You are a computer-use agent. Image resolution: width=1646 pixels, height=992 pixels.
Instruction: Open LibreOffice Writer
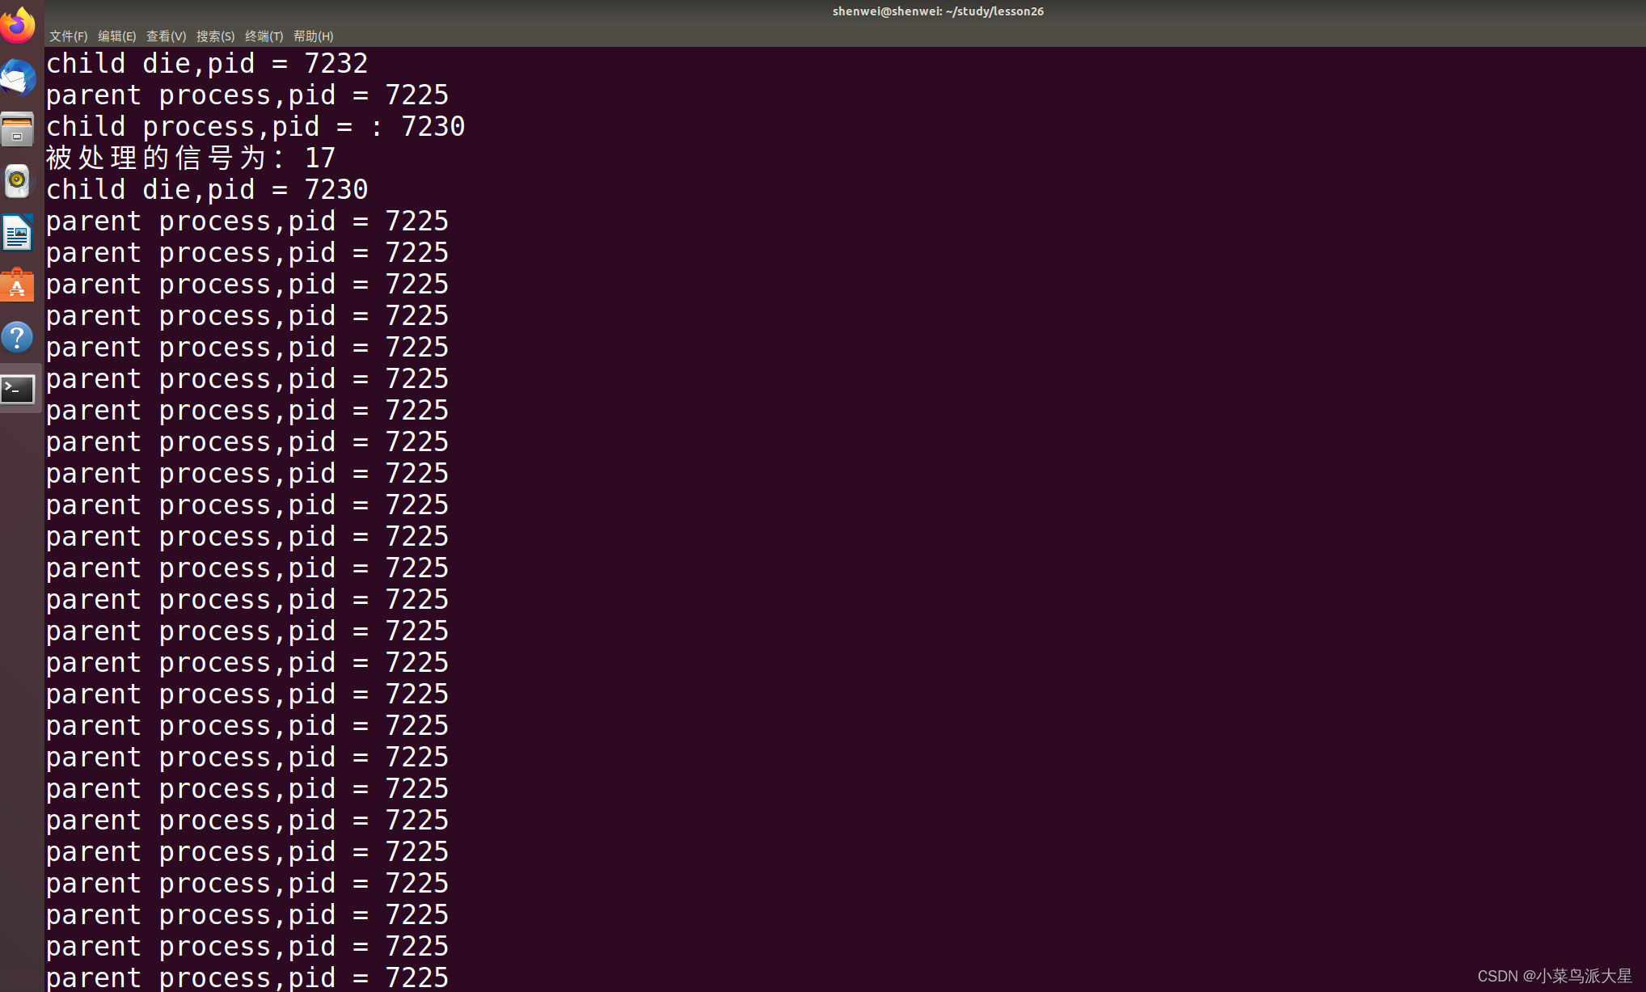pos(19,233)
